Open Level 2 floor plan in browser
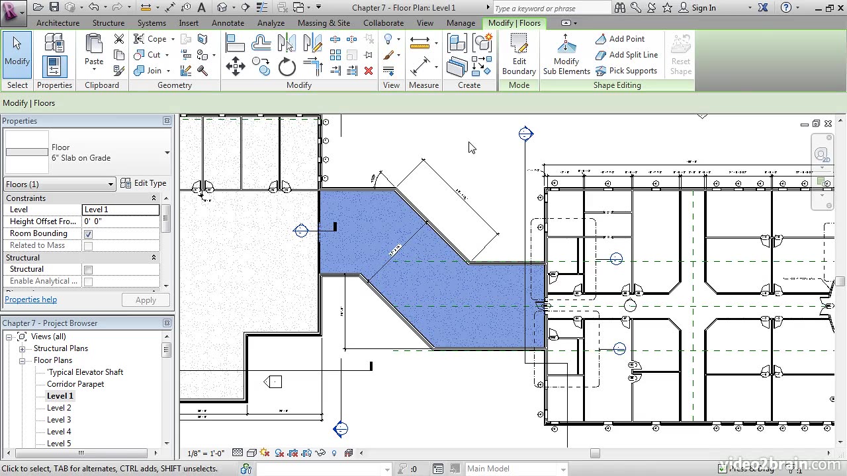The width and height of the screenshot is (847, 476). click(x=59, y=408)
